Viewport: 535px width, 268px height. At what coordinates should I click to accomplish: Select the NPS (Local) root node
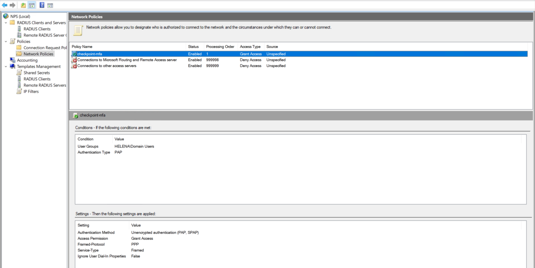click(x=20, y=16)
